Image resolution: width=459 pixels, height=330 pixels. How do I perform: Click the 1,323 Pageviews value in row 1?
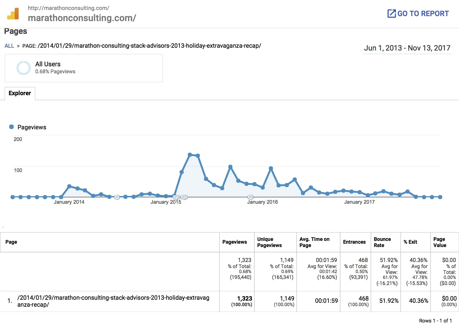pos(245,298)
